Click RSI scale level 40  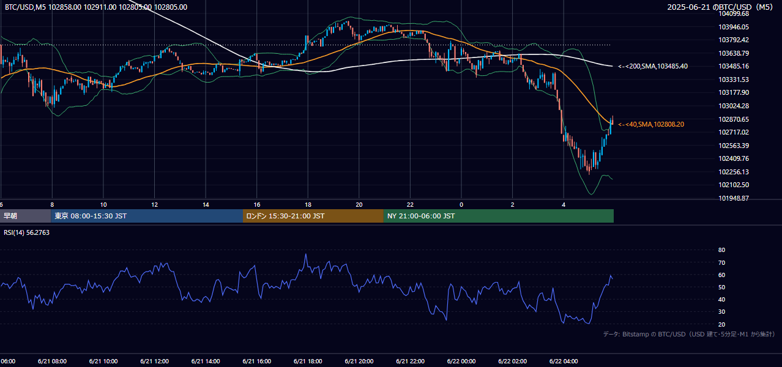tap(721, 299)
